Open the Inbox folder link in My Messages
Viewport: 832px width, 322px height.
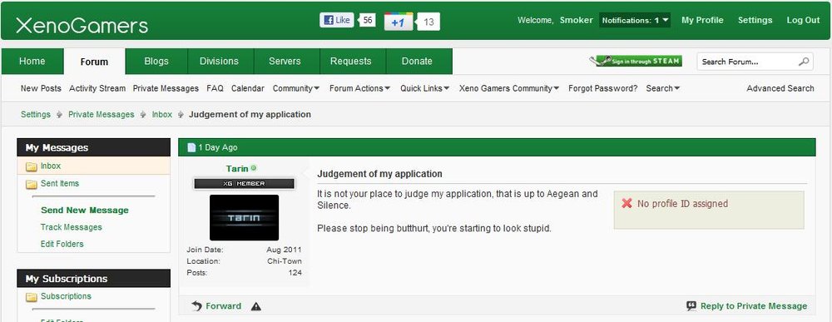(x=51, y=166)
